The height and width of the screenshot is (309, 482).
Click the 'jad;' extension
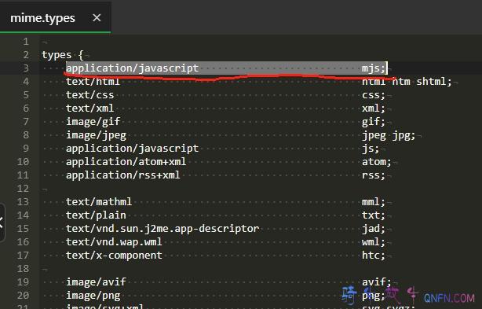click(x=373, y=229)
